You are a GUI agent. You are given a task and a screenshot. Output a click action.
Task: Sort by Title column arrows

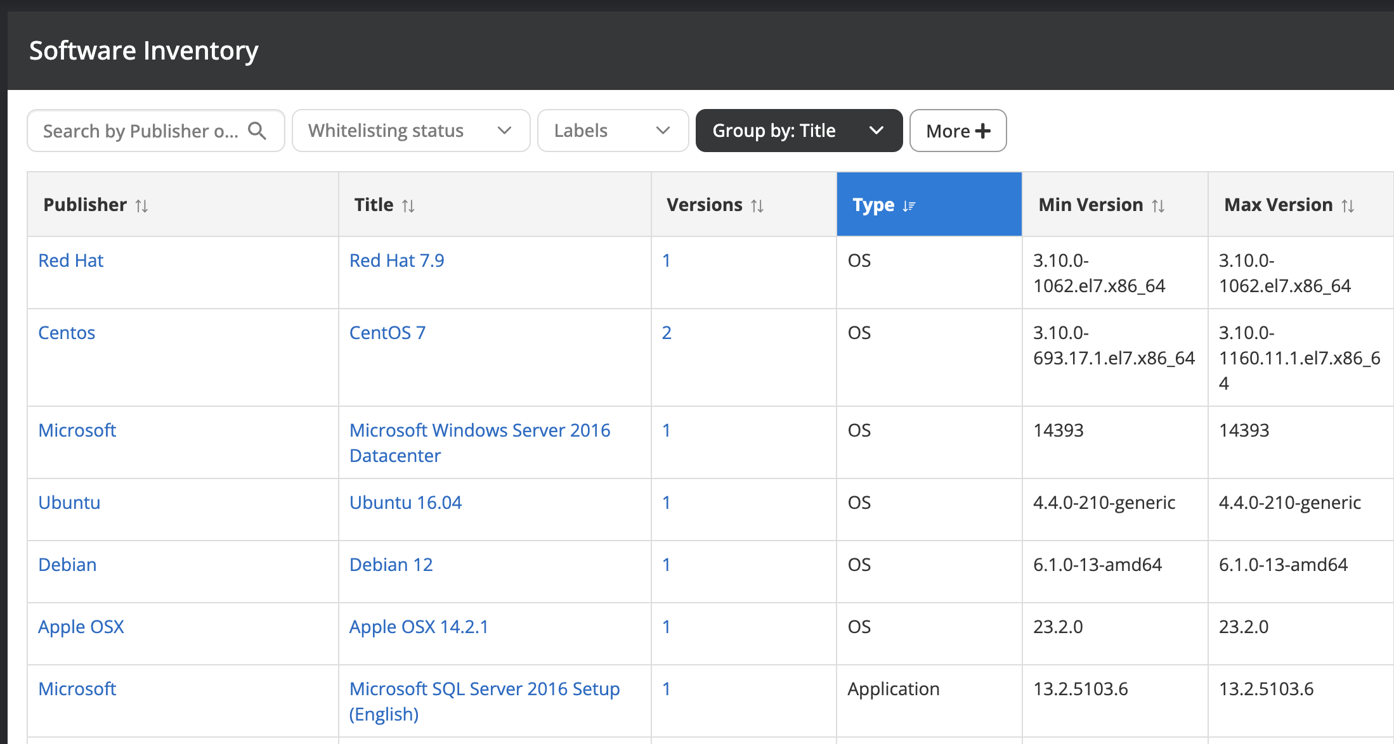(408, 206)
